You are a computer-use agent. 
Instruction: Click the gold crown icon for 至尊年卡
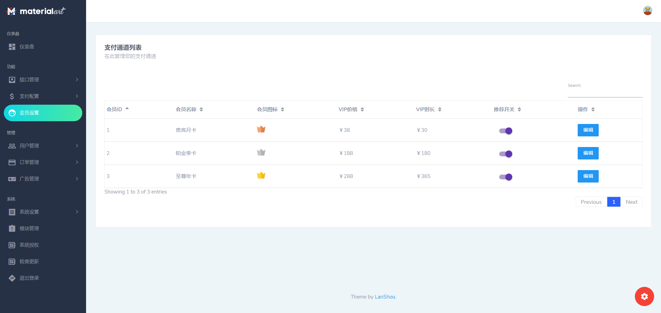point(261,176)
